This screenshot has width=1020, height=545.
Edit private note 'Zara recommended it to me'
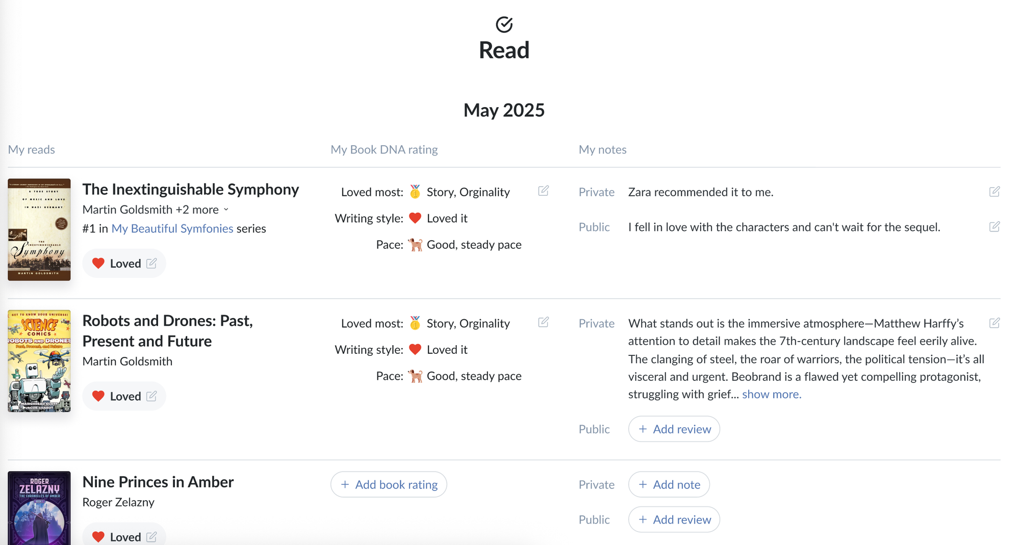994,192
